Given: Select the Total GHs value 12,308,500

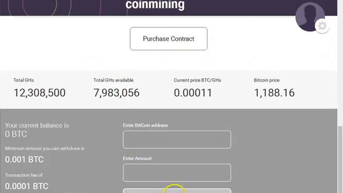Looking at the screenshot, I should click(x=39, y=93).
